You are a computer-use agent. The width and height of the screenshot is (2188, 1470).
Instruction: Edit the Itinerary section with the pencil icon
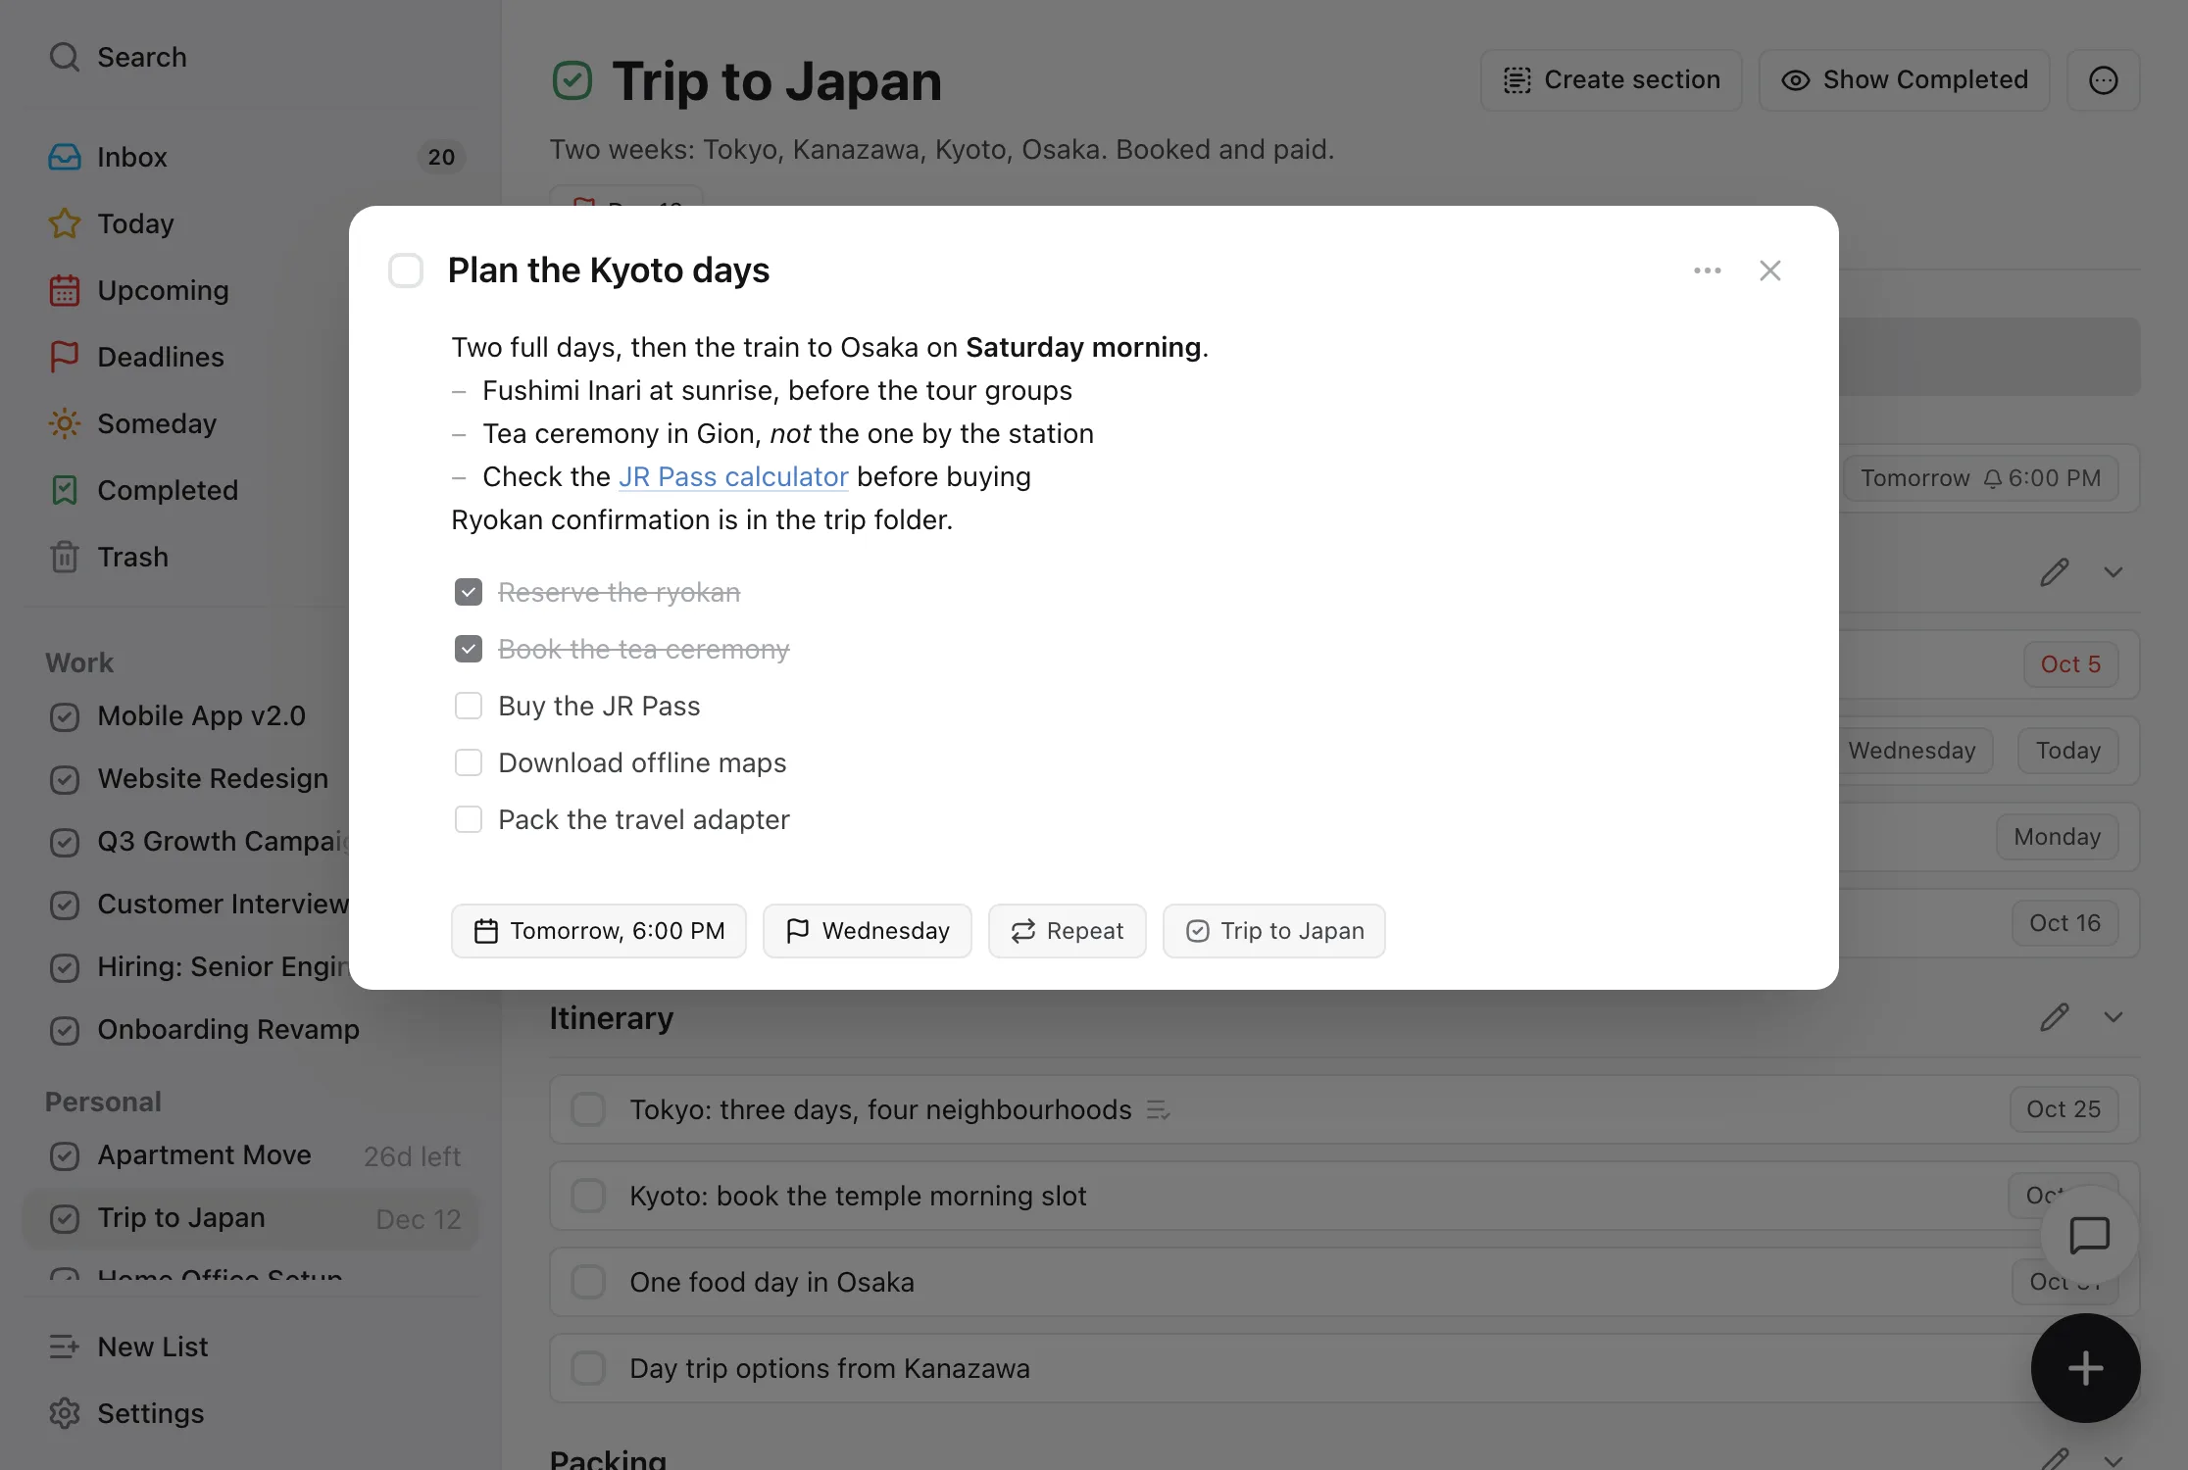[x=2054, y=1017]
